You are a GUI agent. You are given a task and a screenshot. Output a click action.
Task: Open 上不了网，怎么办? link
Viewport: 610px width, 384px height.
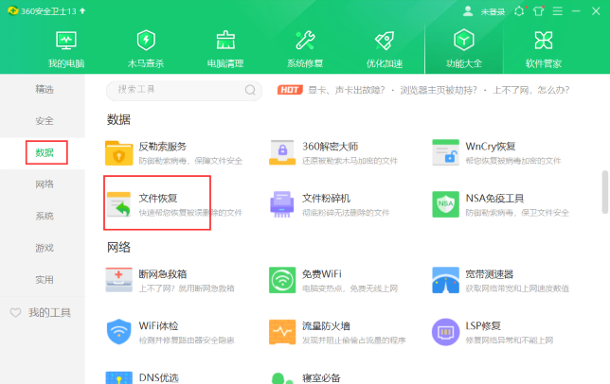pos(531,90)
